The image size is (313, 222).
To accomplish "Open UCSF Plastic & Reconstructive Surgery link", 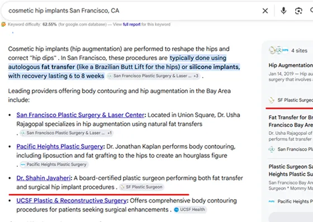I will (72, 201).
